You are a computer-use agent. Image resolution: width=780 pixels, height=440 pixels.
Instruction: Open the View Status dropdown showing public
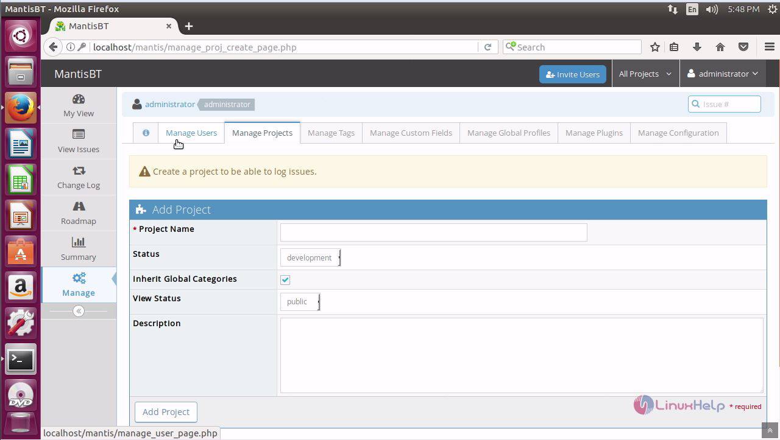tap(300, 301)
